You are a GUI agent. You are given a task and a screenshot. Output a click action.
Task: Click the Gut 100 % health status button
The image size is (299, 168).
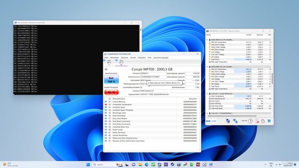tap(111, 80)
